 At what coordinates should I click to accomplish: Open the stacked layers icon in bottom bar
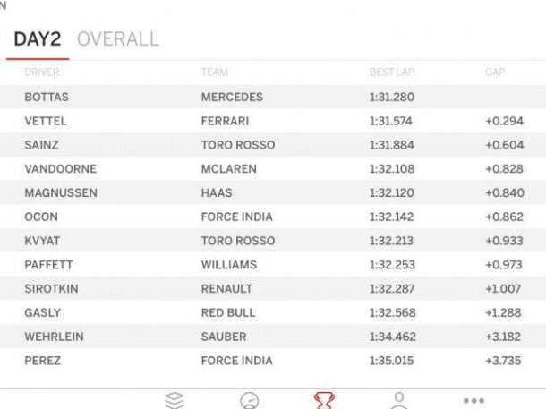(175, 400)
